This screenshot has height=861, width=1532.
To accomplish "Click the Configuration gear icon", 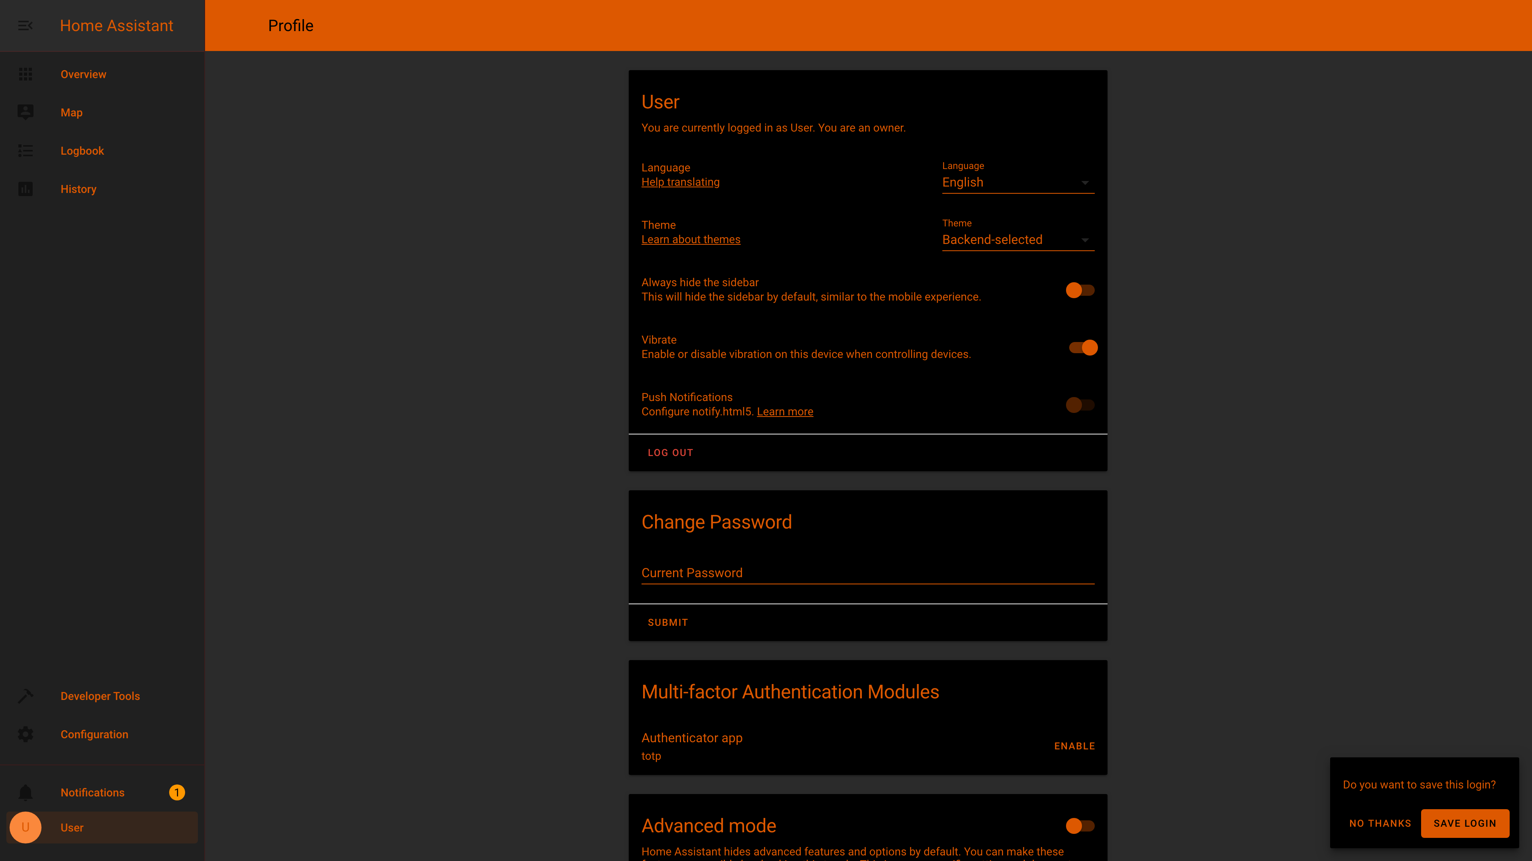I will tap(25, 734).
